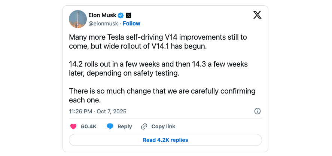Open the Elon Musk display name link
332x156 pixels.
[102, 15]
